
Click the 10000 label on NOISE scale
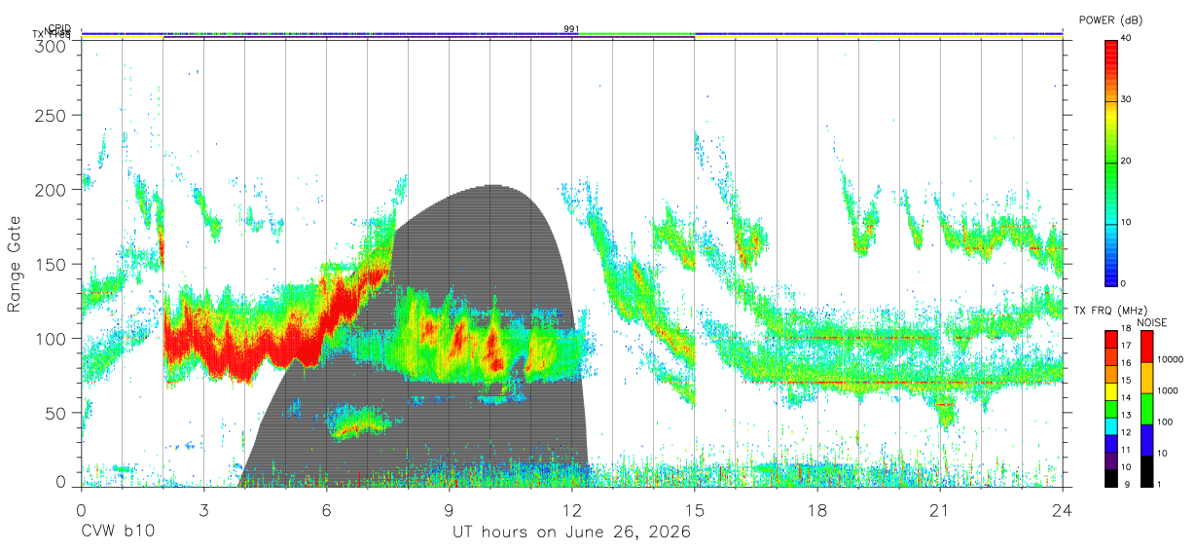click(x=1170, y=359)
